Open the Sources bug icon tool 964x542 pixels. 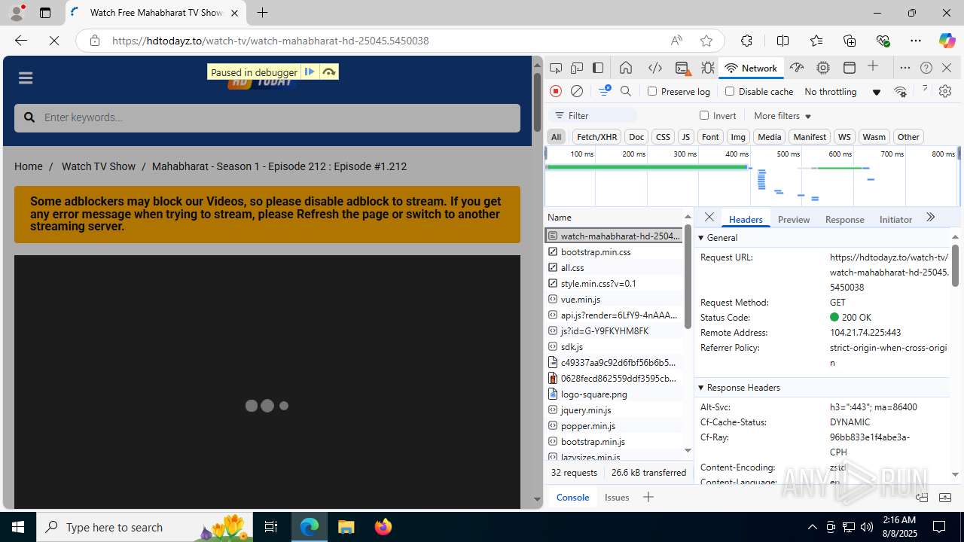pos(708,68)
